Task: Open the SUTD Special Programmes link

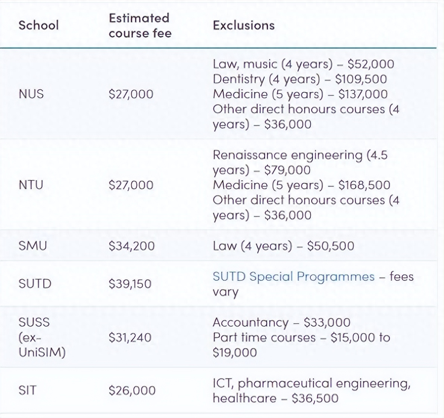Action: click(x=293, y=277)
